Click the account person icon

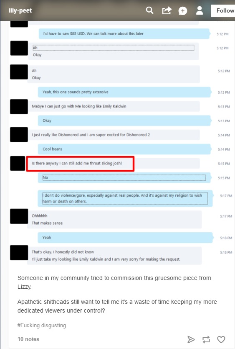pos(200,10)
